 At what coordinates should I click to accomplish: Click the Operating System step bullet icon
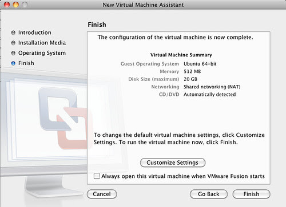tap(13, 53)
